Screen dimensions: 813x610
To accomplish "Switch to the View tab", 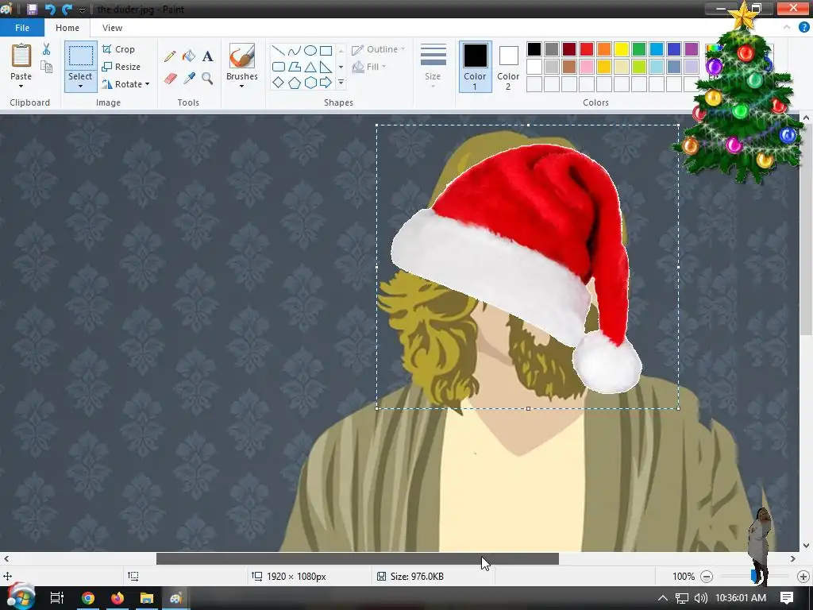I will coord(112,28).
